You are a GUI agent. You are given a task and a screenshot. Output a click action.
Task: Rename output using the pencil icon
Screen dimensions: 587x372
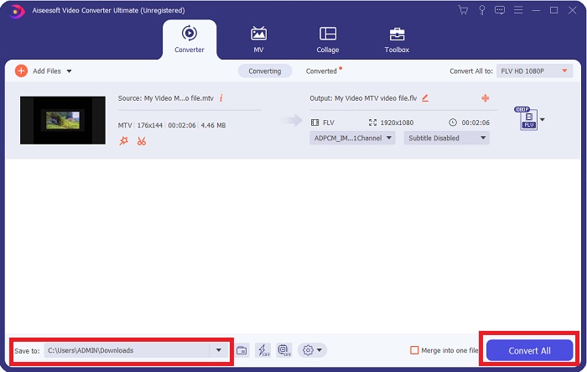425,98
